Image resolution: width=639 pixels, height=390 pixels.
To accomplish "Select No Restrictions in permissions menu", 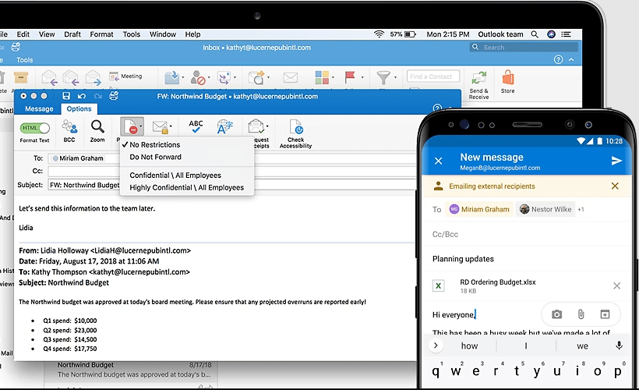I will [155, 145].
